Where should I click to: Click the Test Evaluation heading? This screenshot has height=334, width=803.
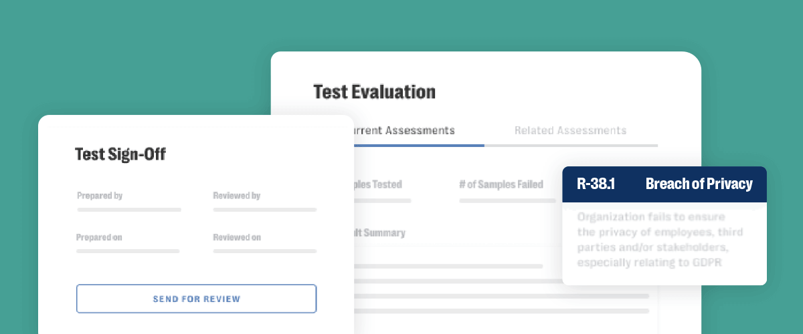click(374, 92)
